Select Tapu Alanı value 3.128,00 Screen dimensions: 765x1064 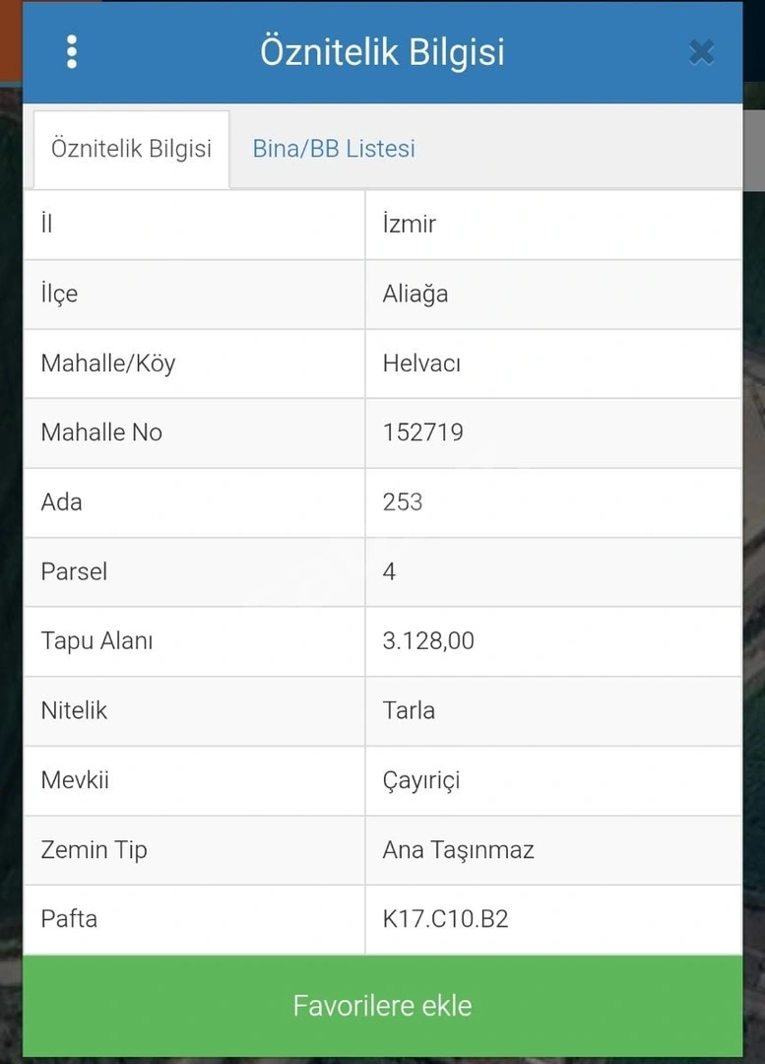pos(428,640)
